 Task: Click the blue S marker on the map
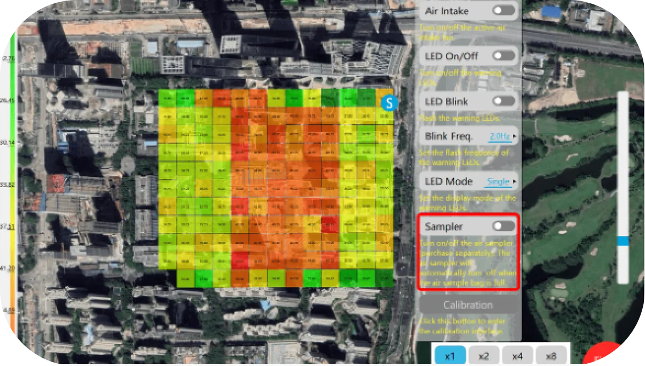click(x=389, y=103)
